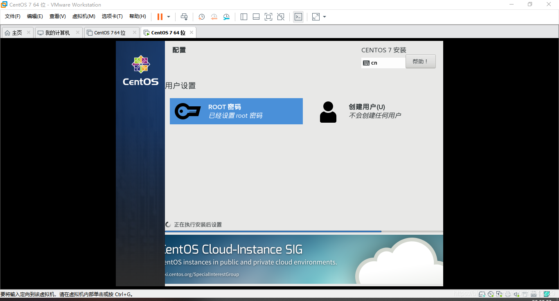
Task: Close the bold active CentOS 7 64 位 tab
Action: click(192, 32)
